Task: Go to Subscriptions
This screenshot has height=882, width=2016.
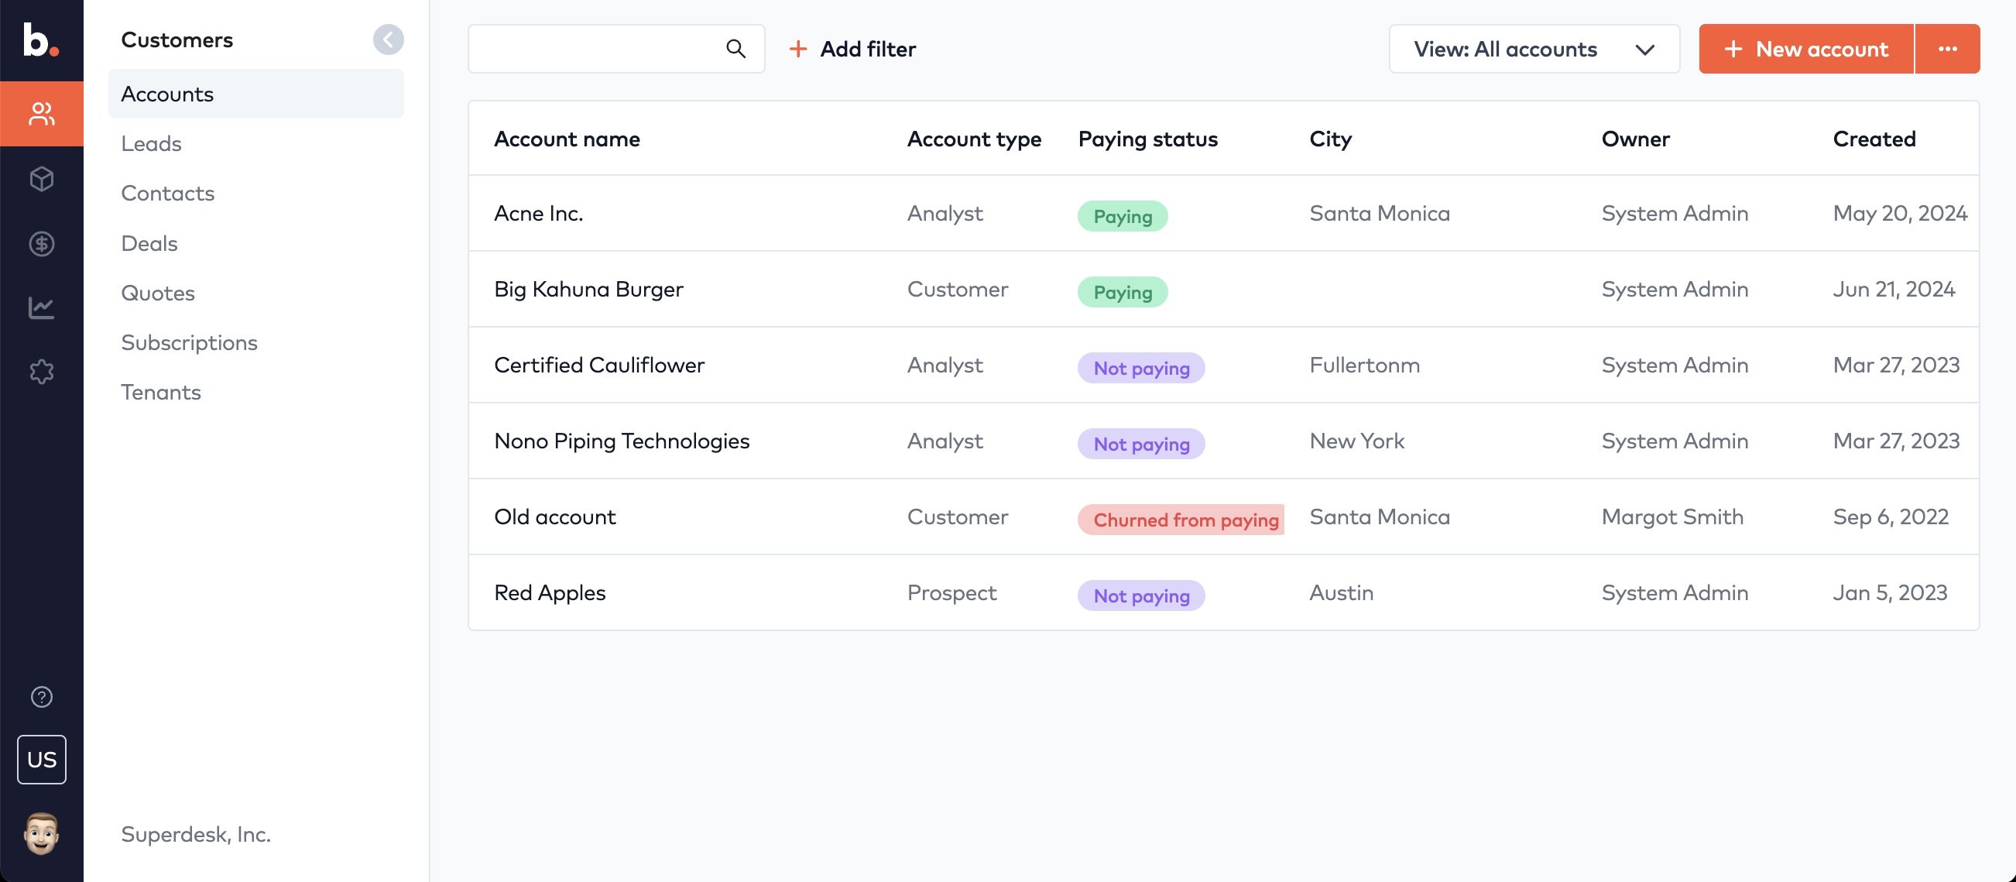Action: [x=189, y=343]
